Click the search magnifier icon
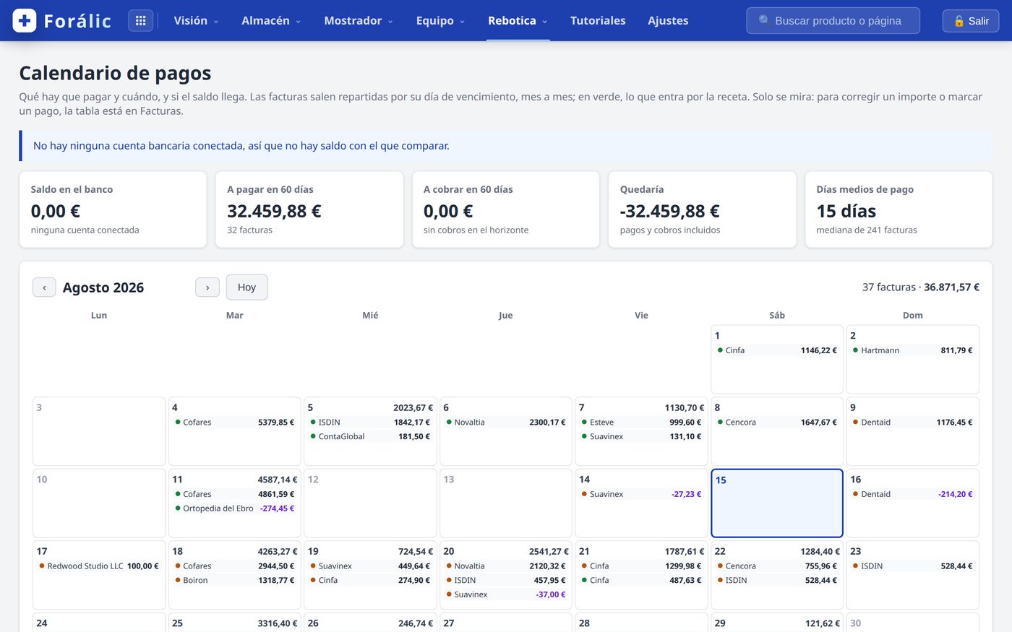The image size is (1012, 632). [764, 20]
